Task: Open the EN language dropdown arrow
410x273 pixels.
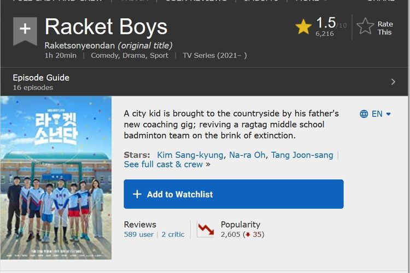Action: pos(389,114)
